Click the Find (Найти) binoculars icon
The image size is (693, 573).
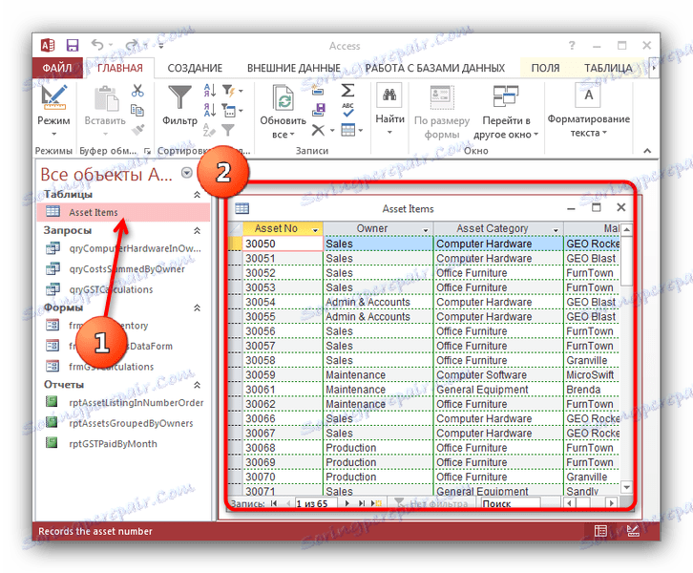tap(389, 95)
